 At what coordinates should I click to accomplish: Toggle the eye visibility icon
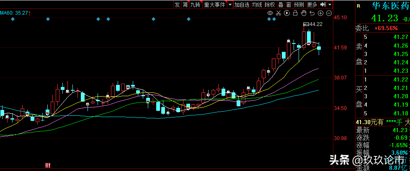[x=270, y=13]
